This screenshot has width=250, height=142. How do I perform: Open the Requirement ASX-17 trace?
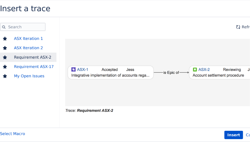pyautogui.click(x=34, y=67)
